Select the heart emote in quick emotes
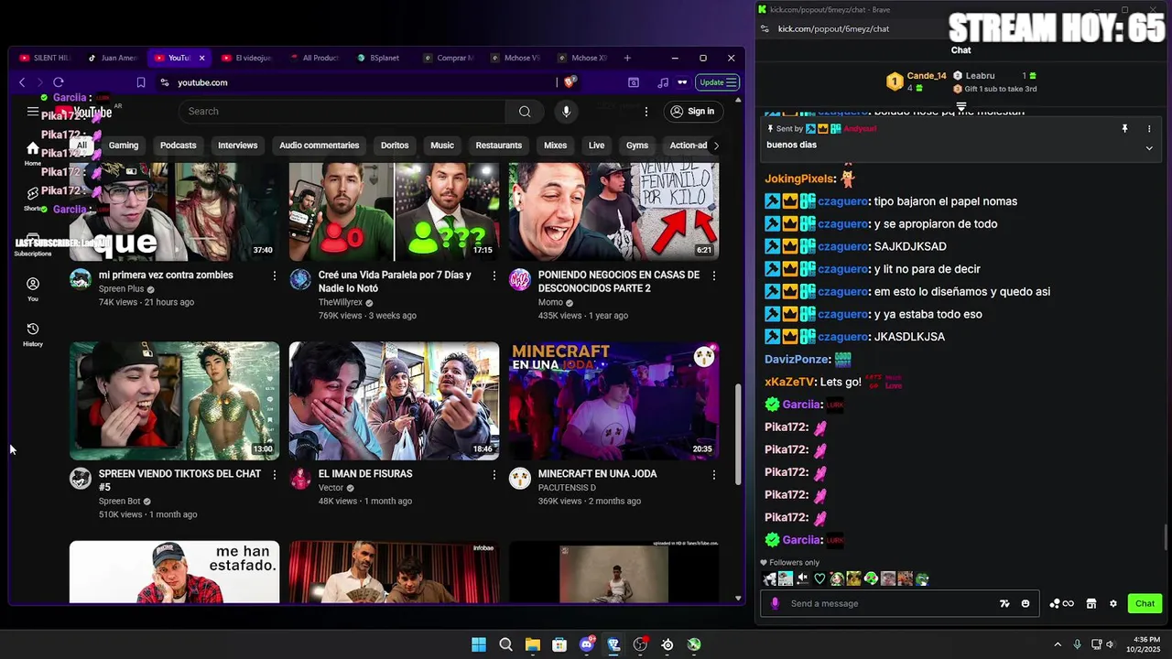 pos(819,578)
